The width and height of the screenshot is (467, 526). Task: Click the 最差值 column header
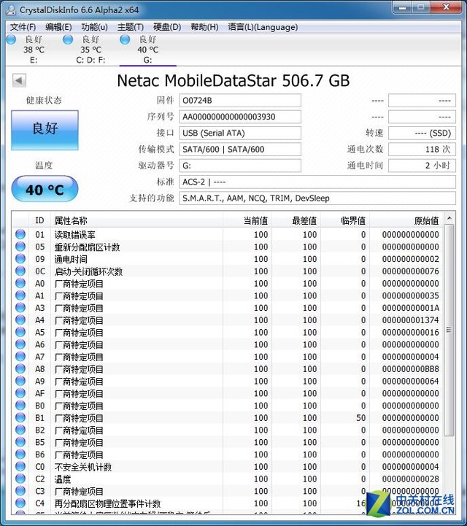pyautogui.click(x=296, y=220)
